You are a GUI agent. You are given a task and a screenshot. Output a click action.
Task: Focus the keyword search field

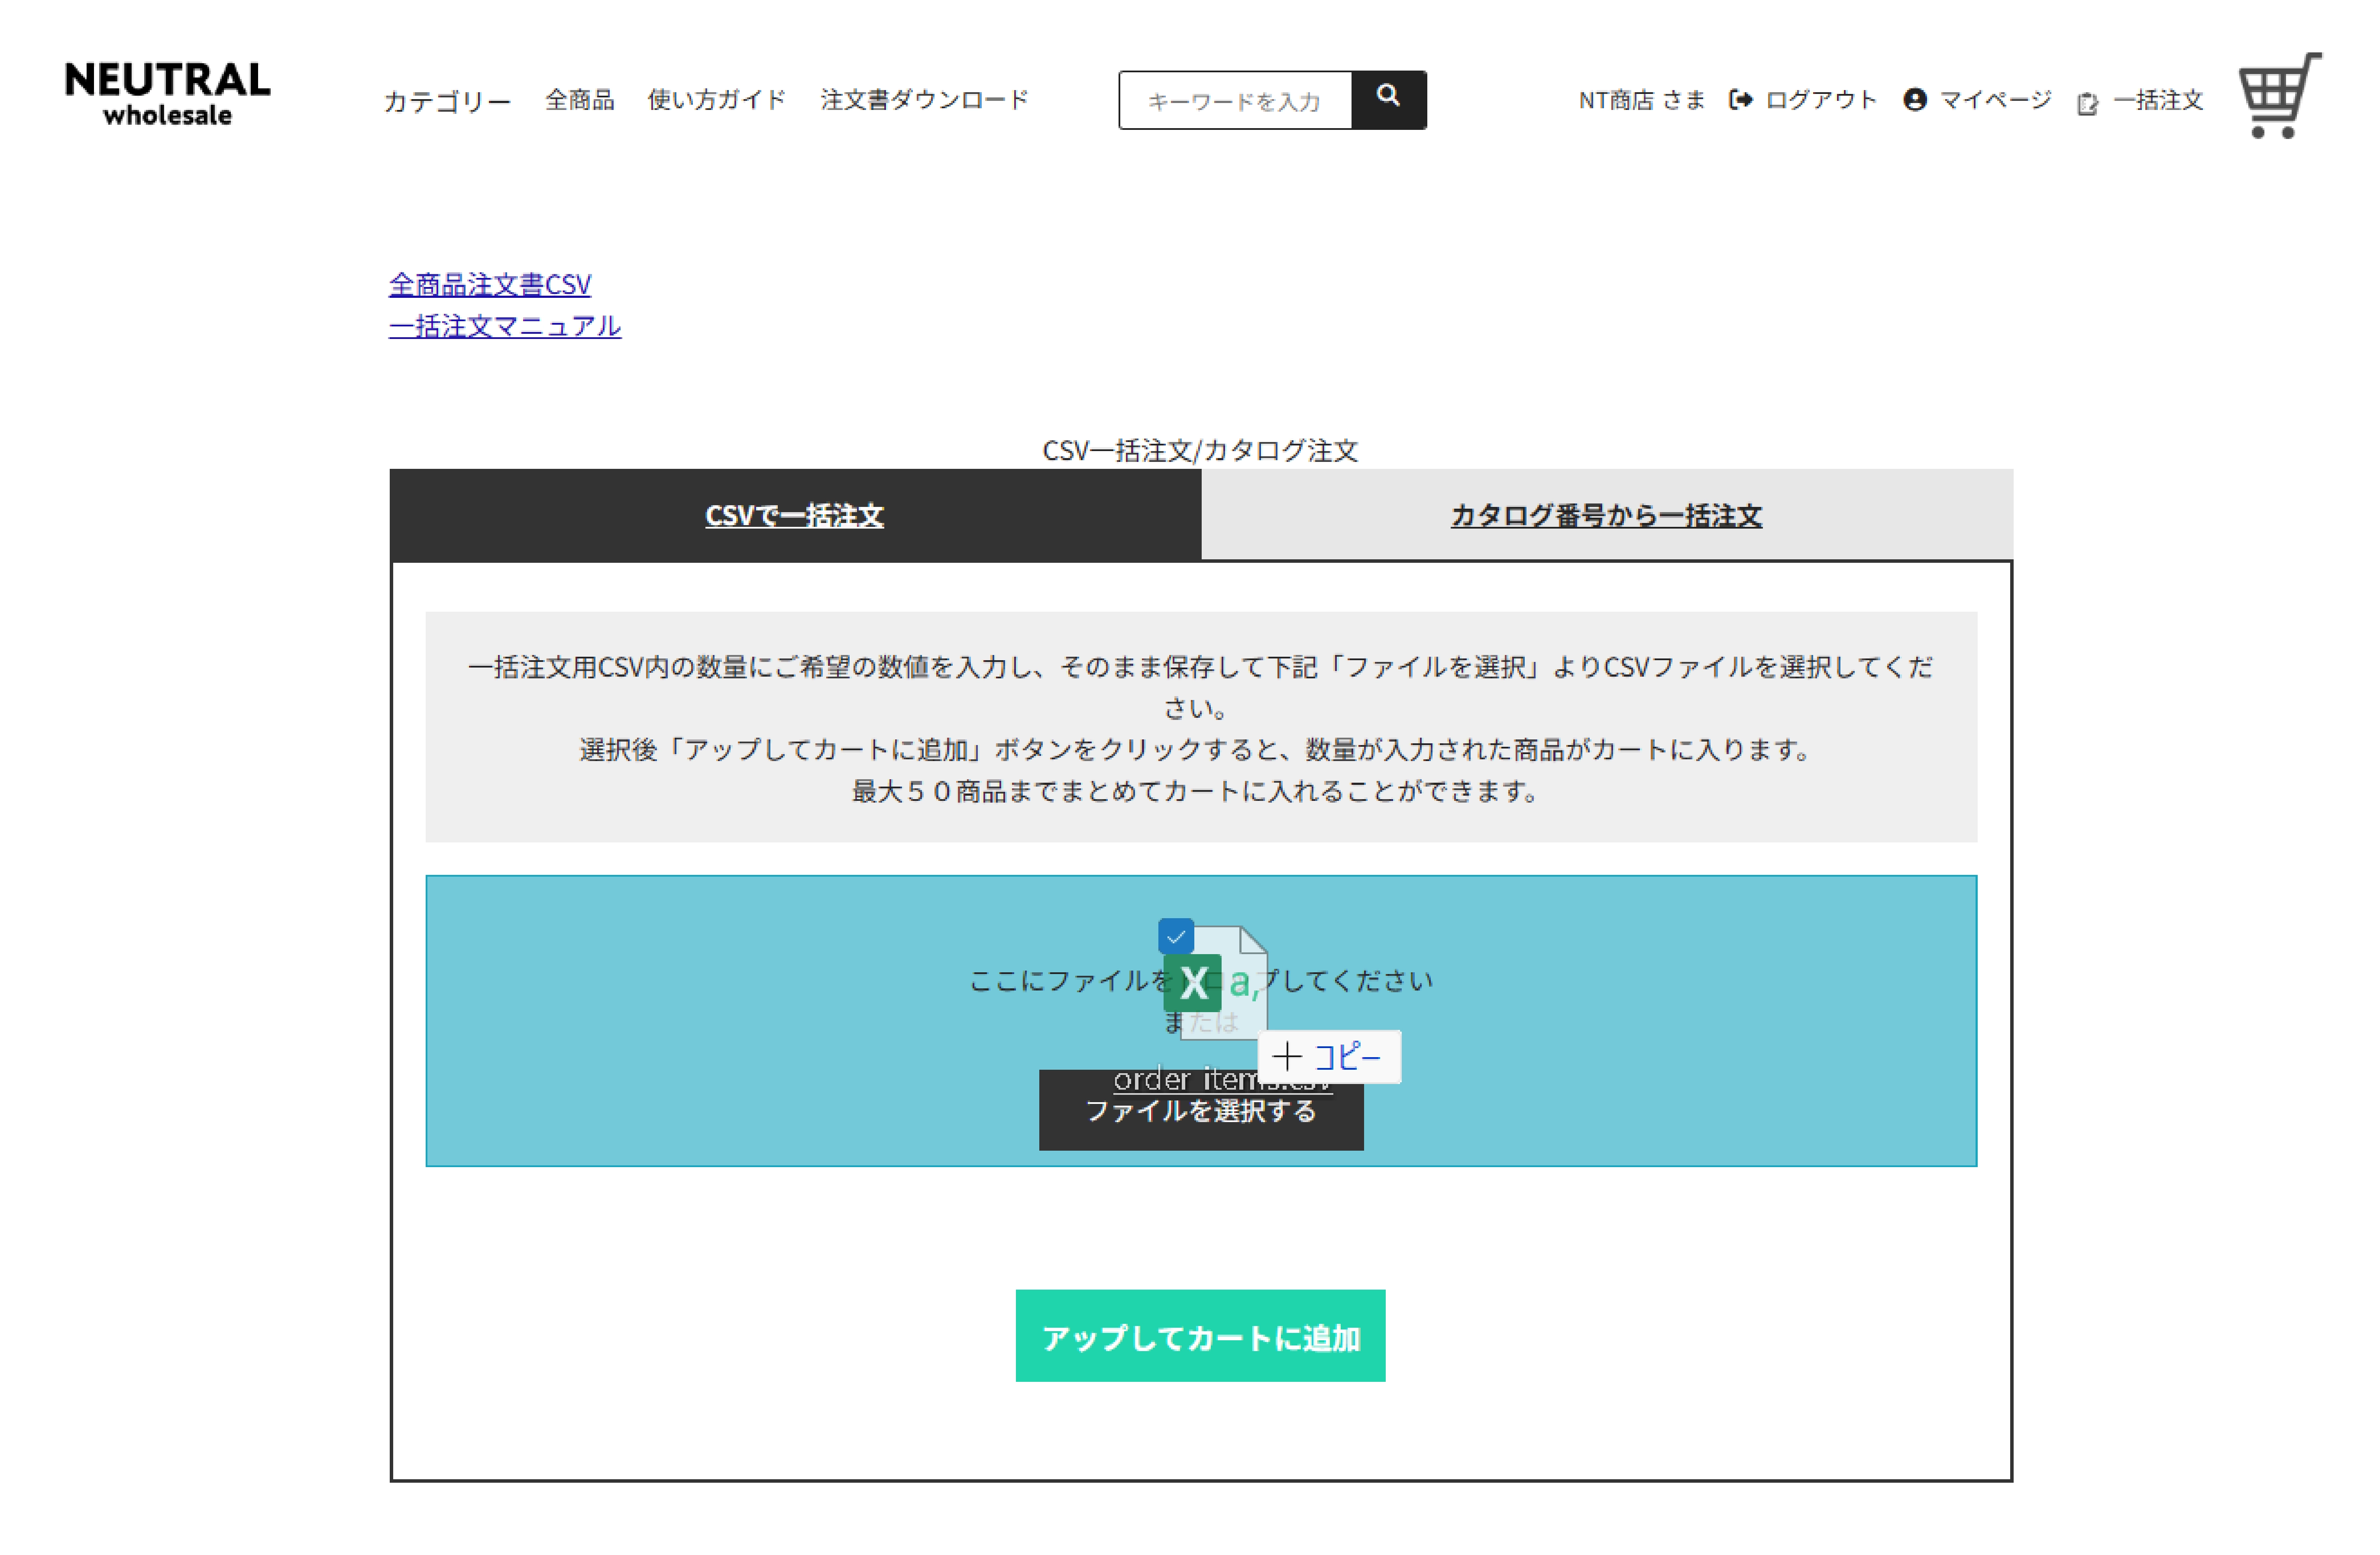tap(1236, 100)
